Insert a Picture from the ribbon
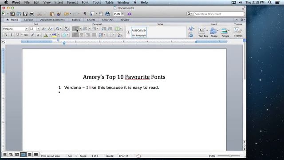The image size is (284, 160). click(x=225, y=32)
